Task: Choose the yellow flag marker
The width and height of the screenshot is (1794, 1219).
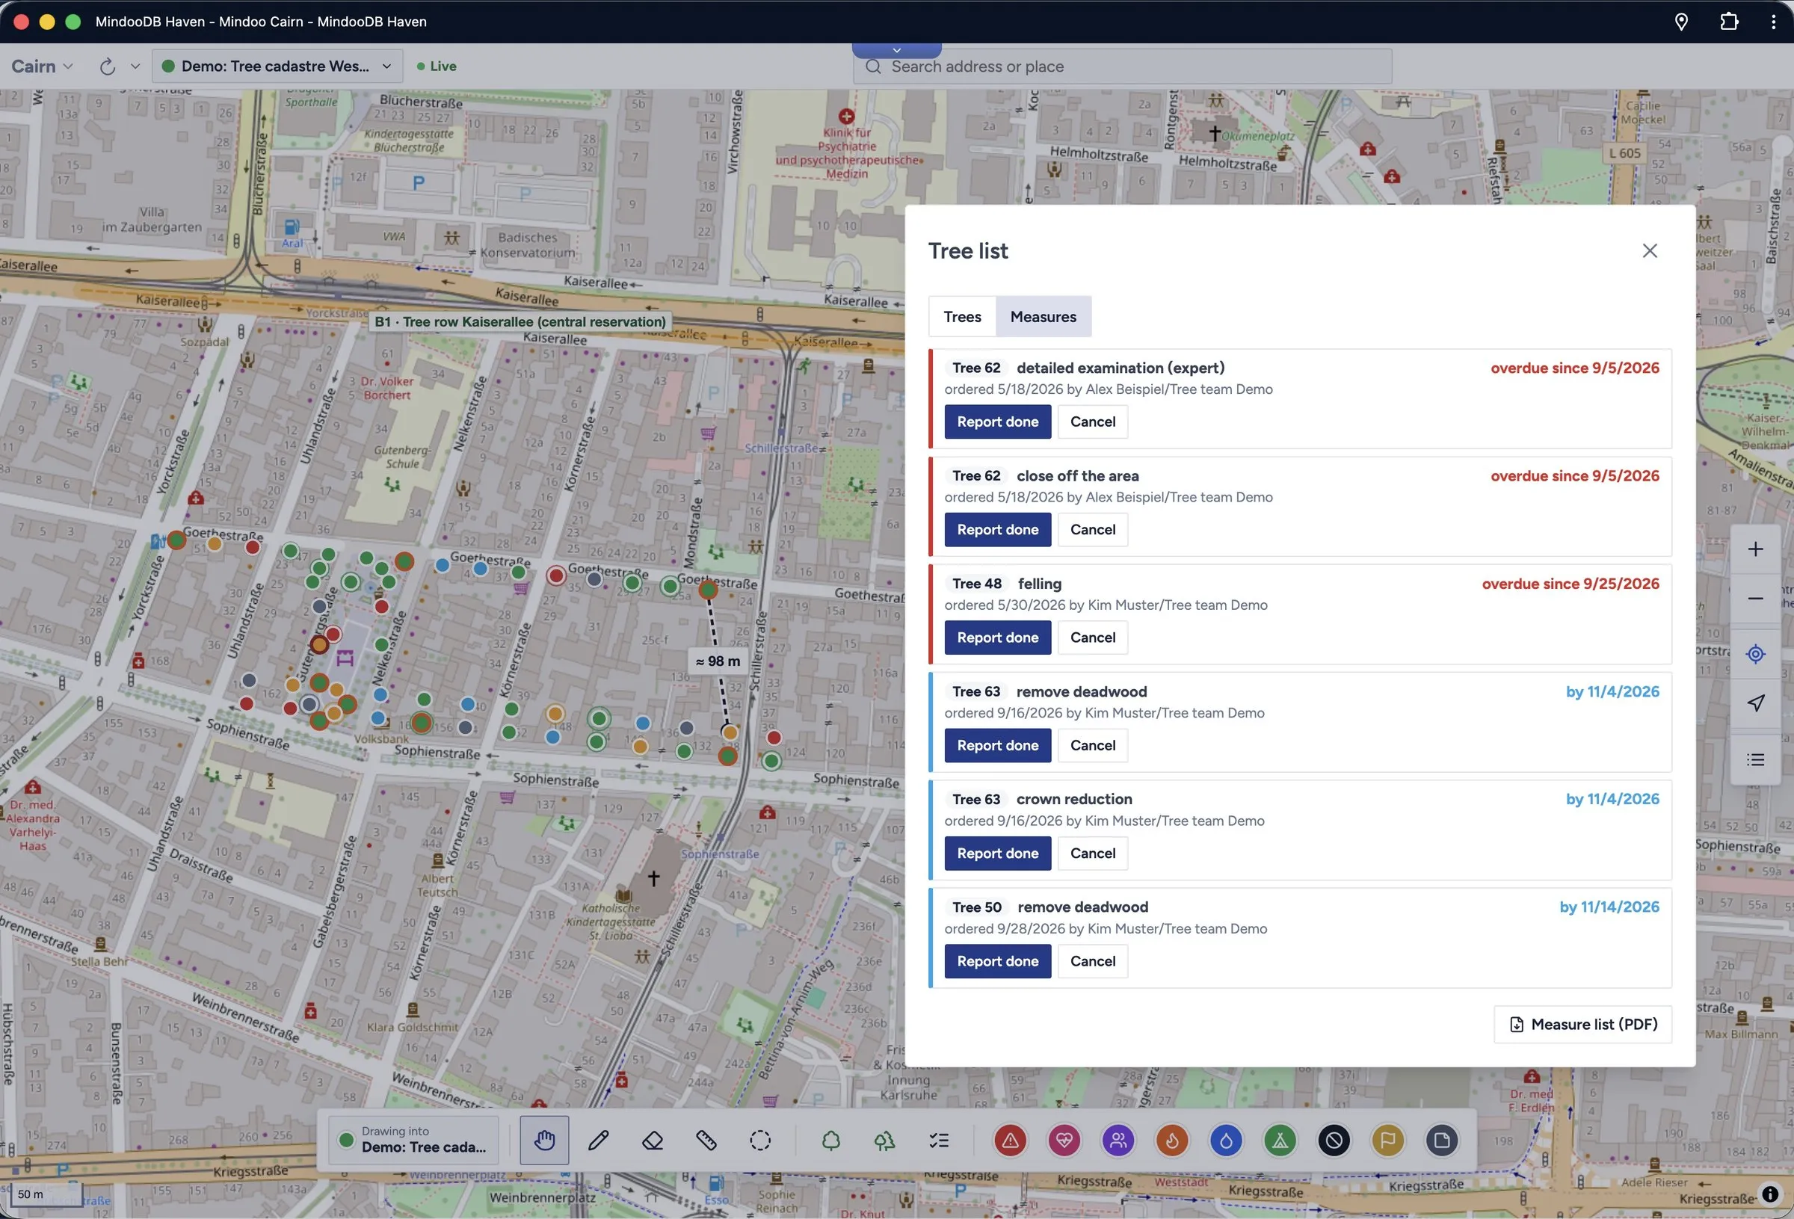Action: point(1388,1140)
